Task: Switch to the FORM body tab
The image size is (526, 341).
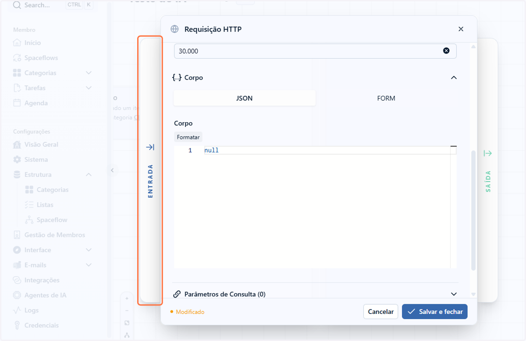Action: (386, 98)
